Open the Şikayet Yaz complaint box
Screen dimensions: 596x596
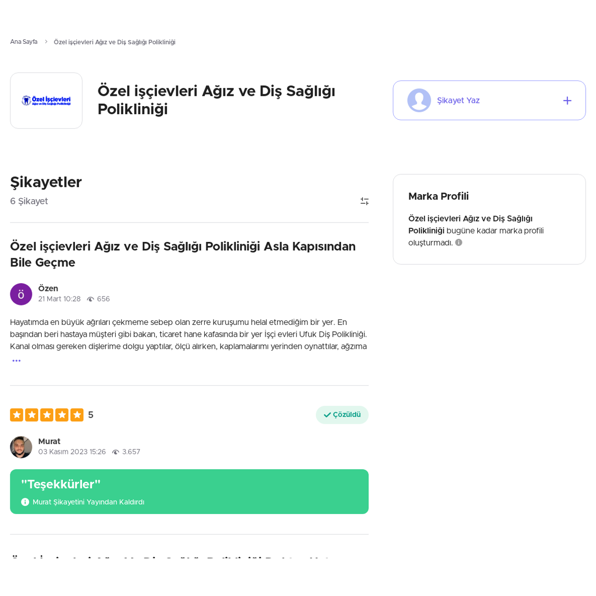coord(489,100)
